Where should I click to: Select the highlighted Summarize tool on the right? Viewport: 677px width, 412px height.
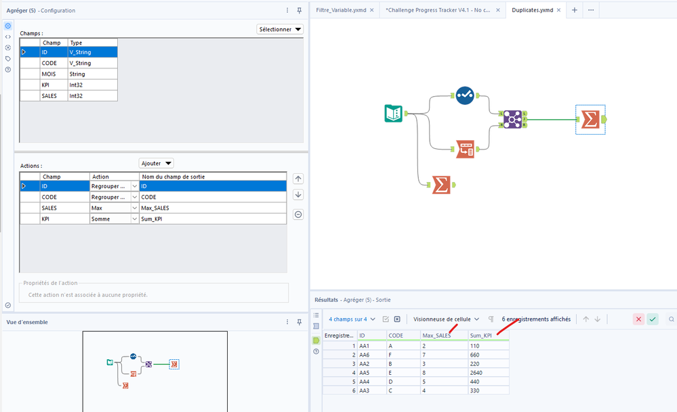point(590,119)
